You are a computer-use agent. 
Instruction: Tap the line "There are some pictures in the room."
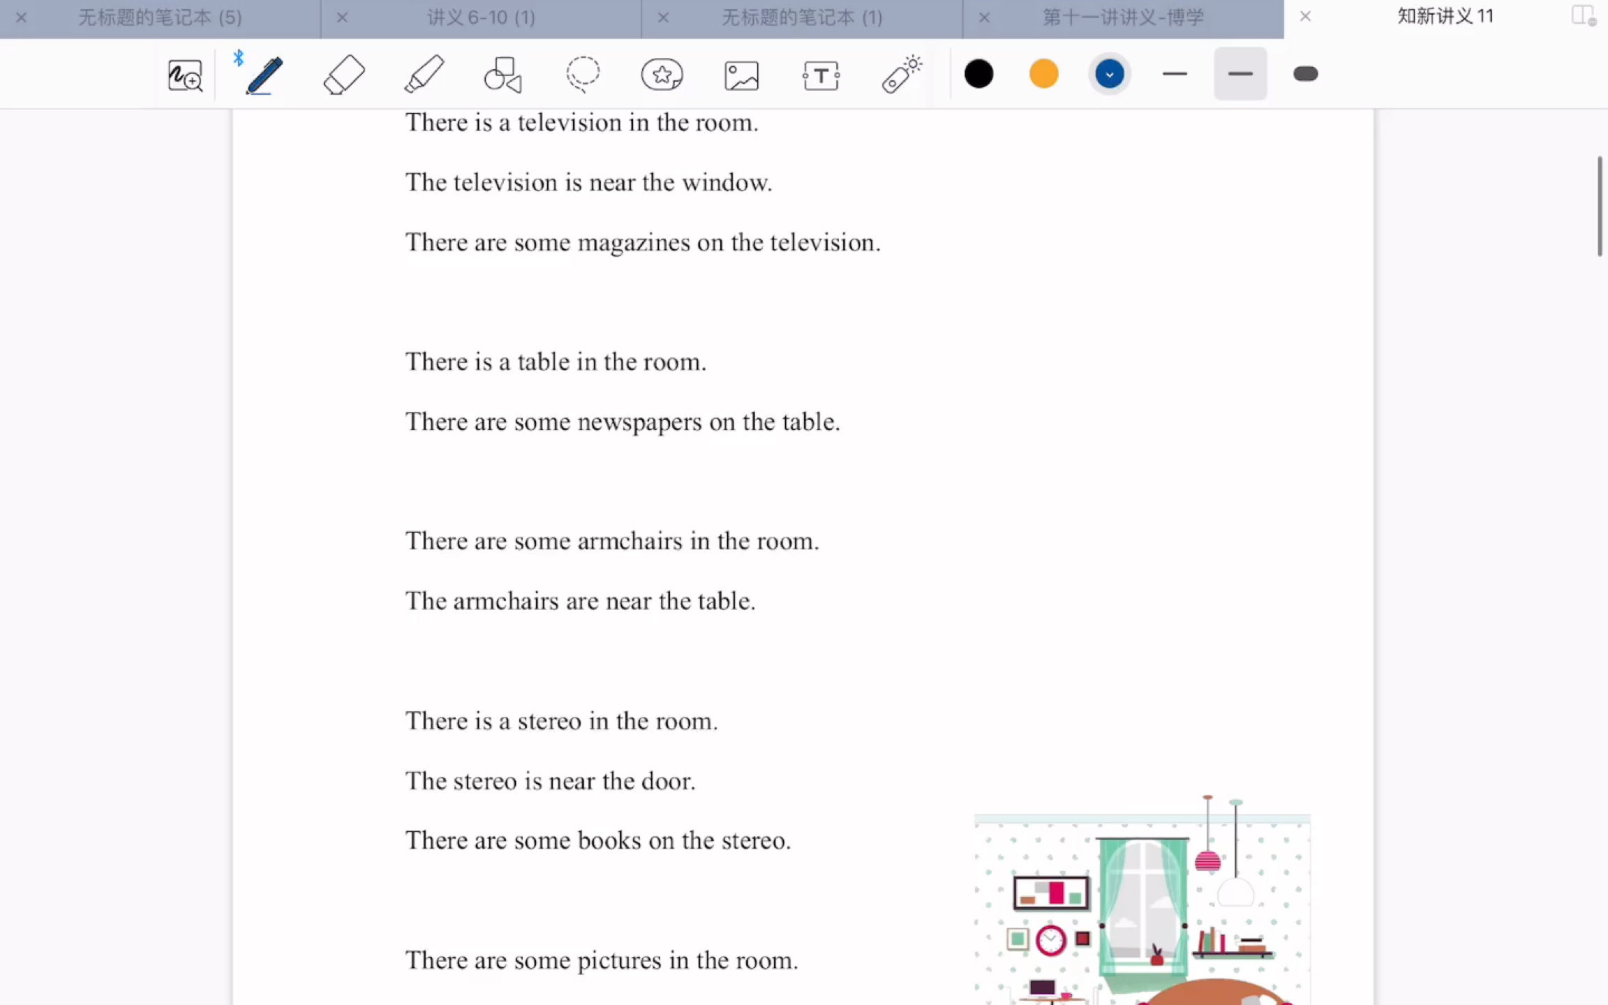coord(601,961)
